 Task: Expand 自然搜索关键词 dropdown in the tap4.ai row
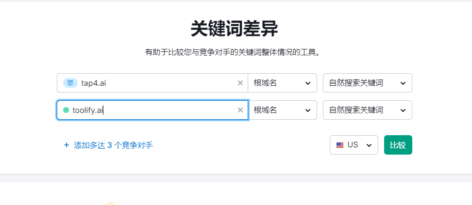(x=367, y=83)
